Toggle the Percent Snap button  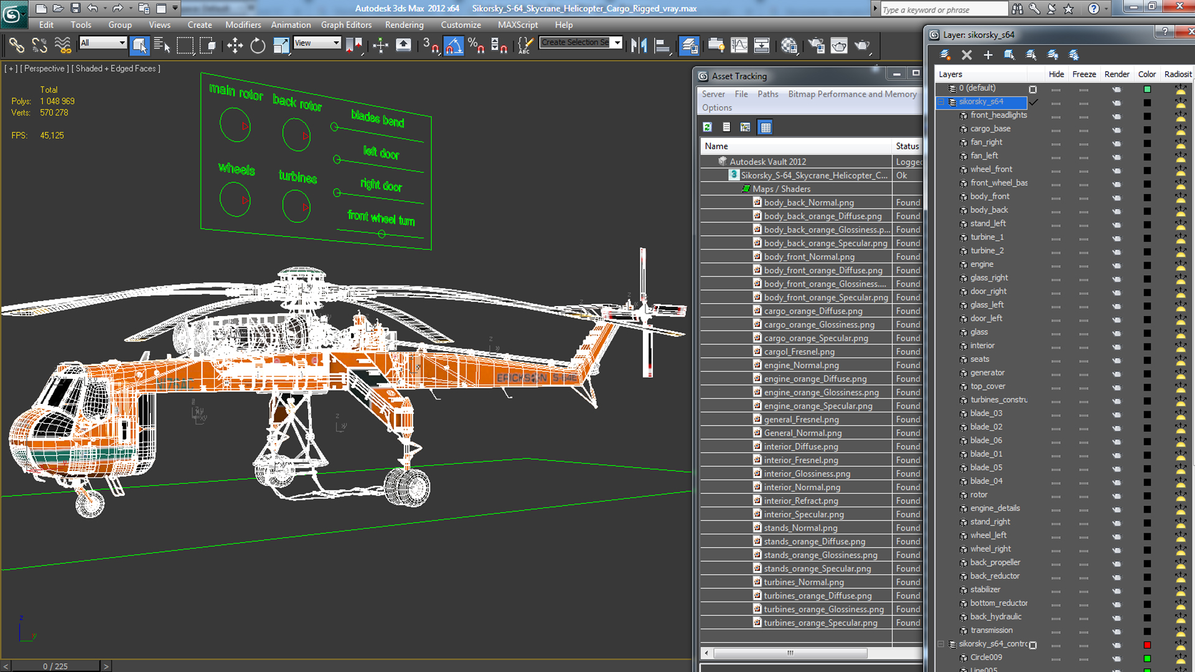476,45
